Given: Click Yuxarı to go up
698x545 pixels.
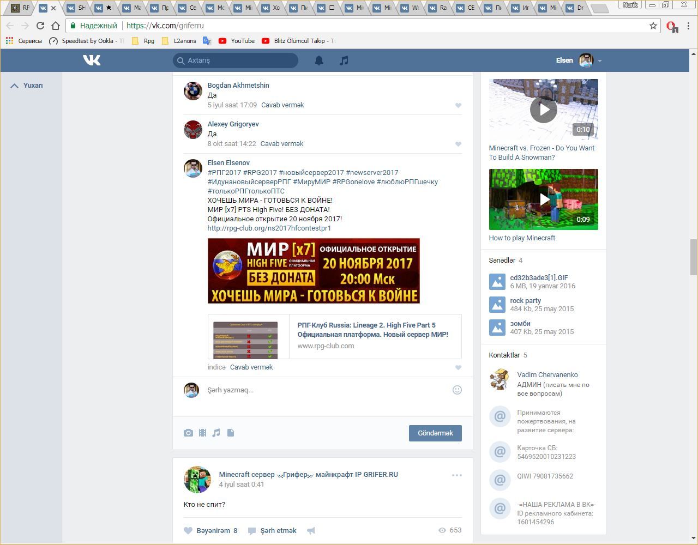Looking at the screenshot, I should click(x=27, y=86).
